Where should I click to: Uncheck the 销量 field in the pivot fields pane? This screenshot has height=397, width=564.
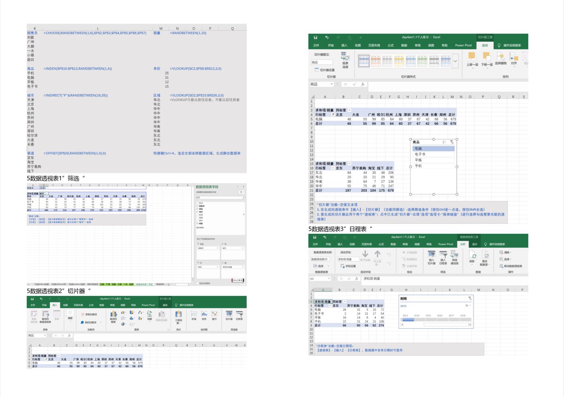point(197,223)
